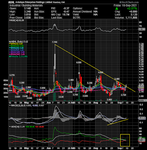
Task: Click the 'Friday 10-Sep-2021' date text
Action: point(125,6)
